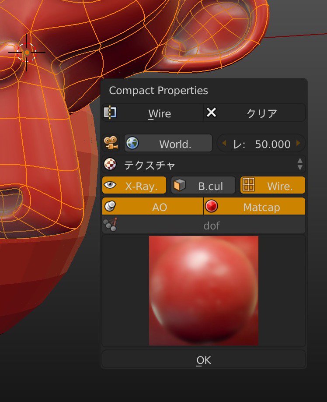Click the レ: 50.000 lens field
Image resolution: width=327 pixels, height=402 pixels.
click(261, 143)
